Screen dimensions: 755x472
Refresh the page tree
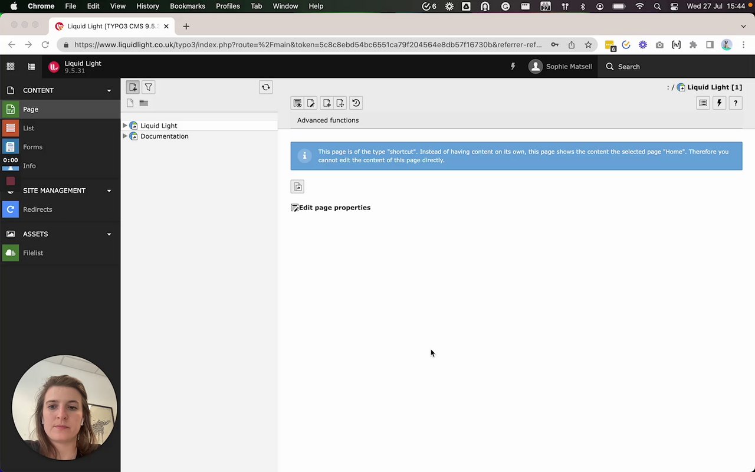coord(266,87)
